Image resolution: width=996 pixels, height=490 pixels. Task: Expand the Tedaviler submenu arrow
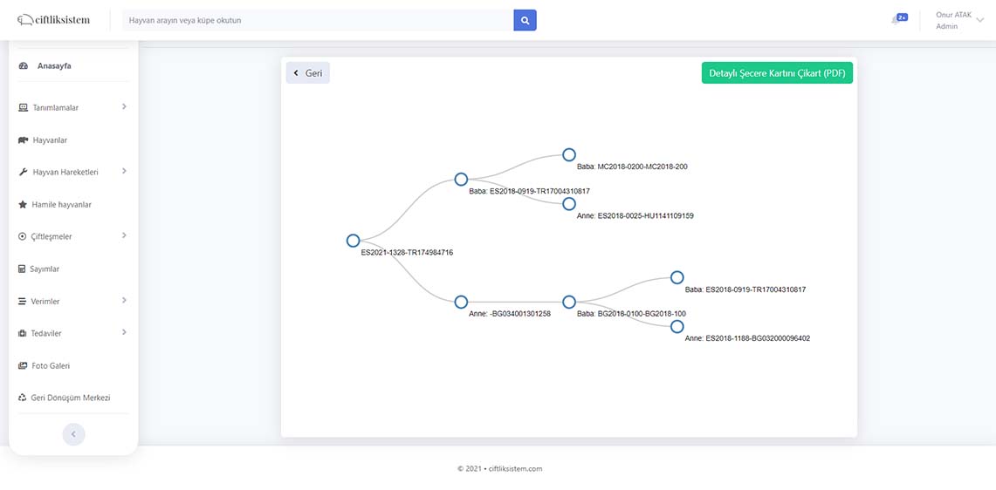pos(124,332)
